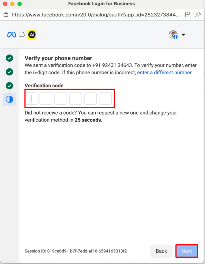Click the lock icon in address bar
Screen dimensions: 205x264
[x=6, y=15]
